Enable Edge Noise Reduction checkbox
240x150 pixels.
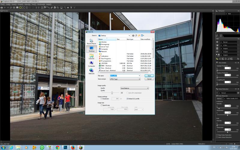(217, 135)
